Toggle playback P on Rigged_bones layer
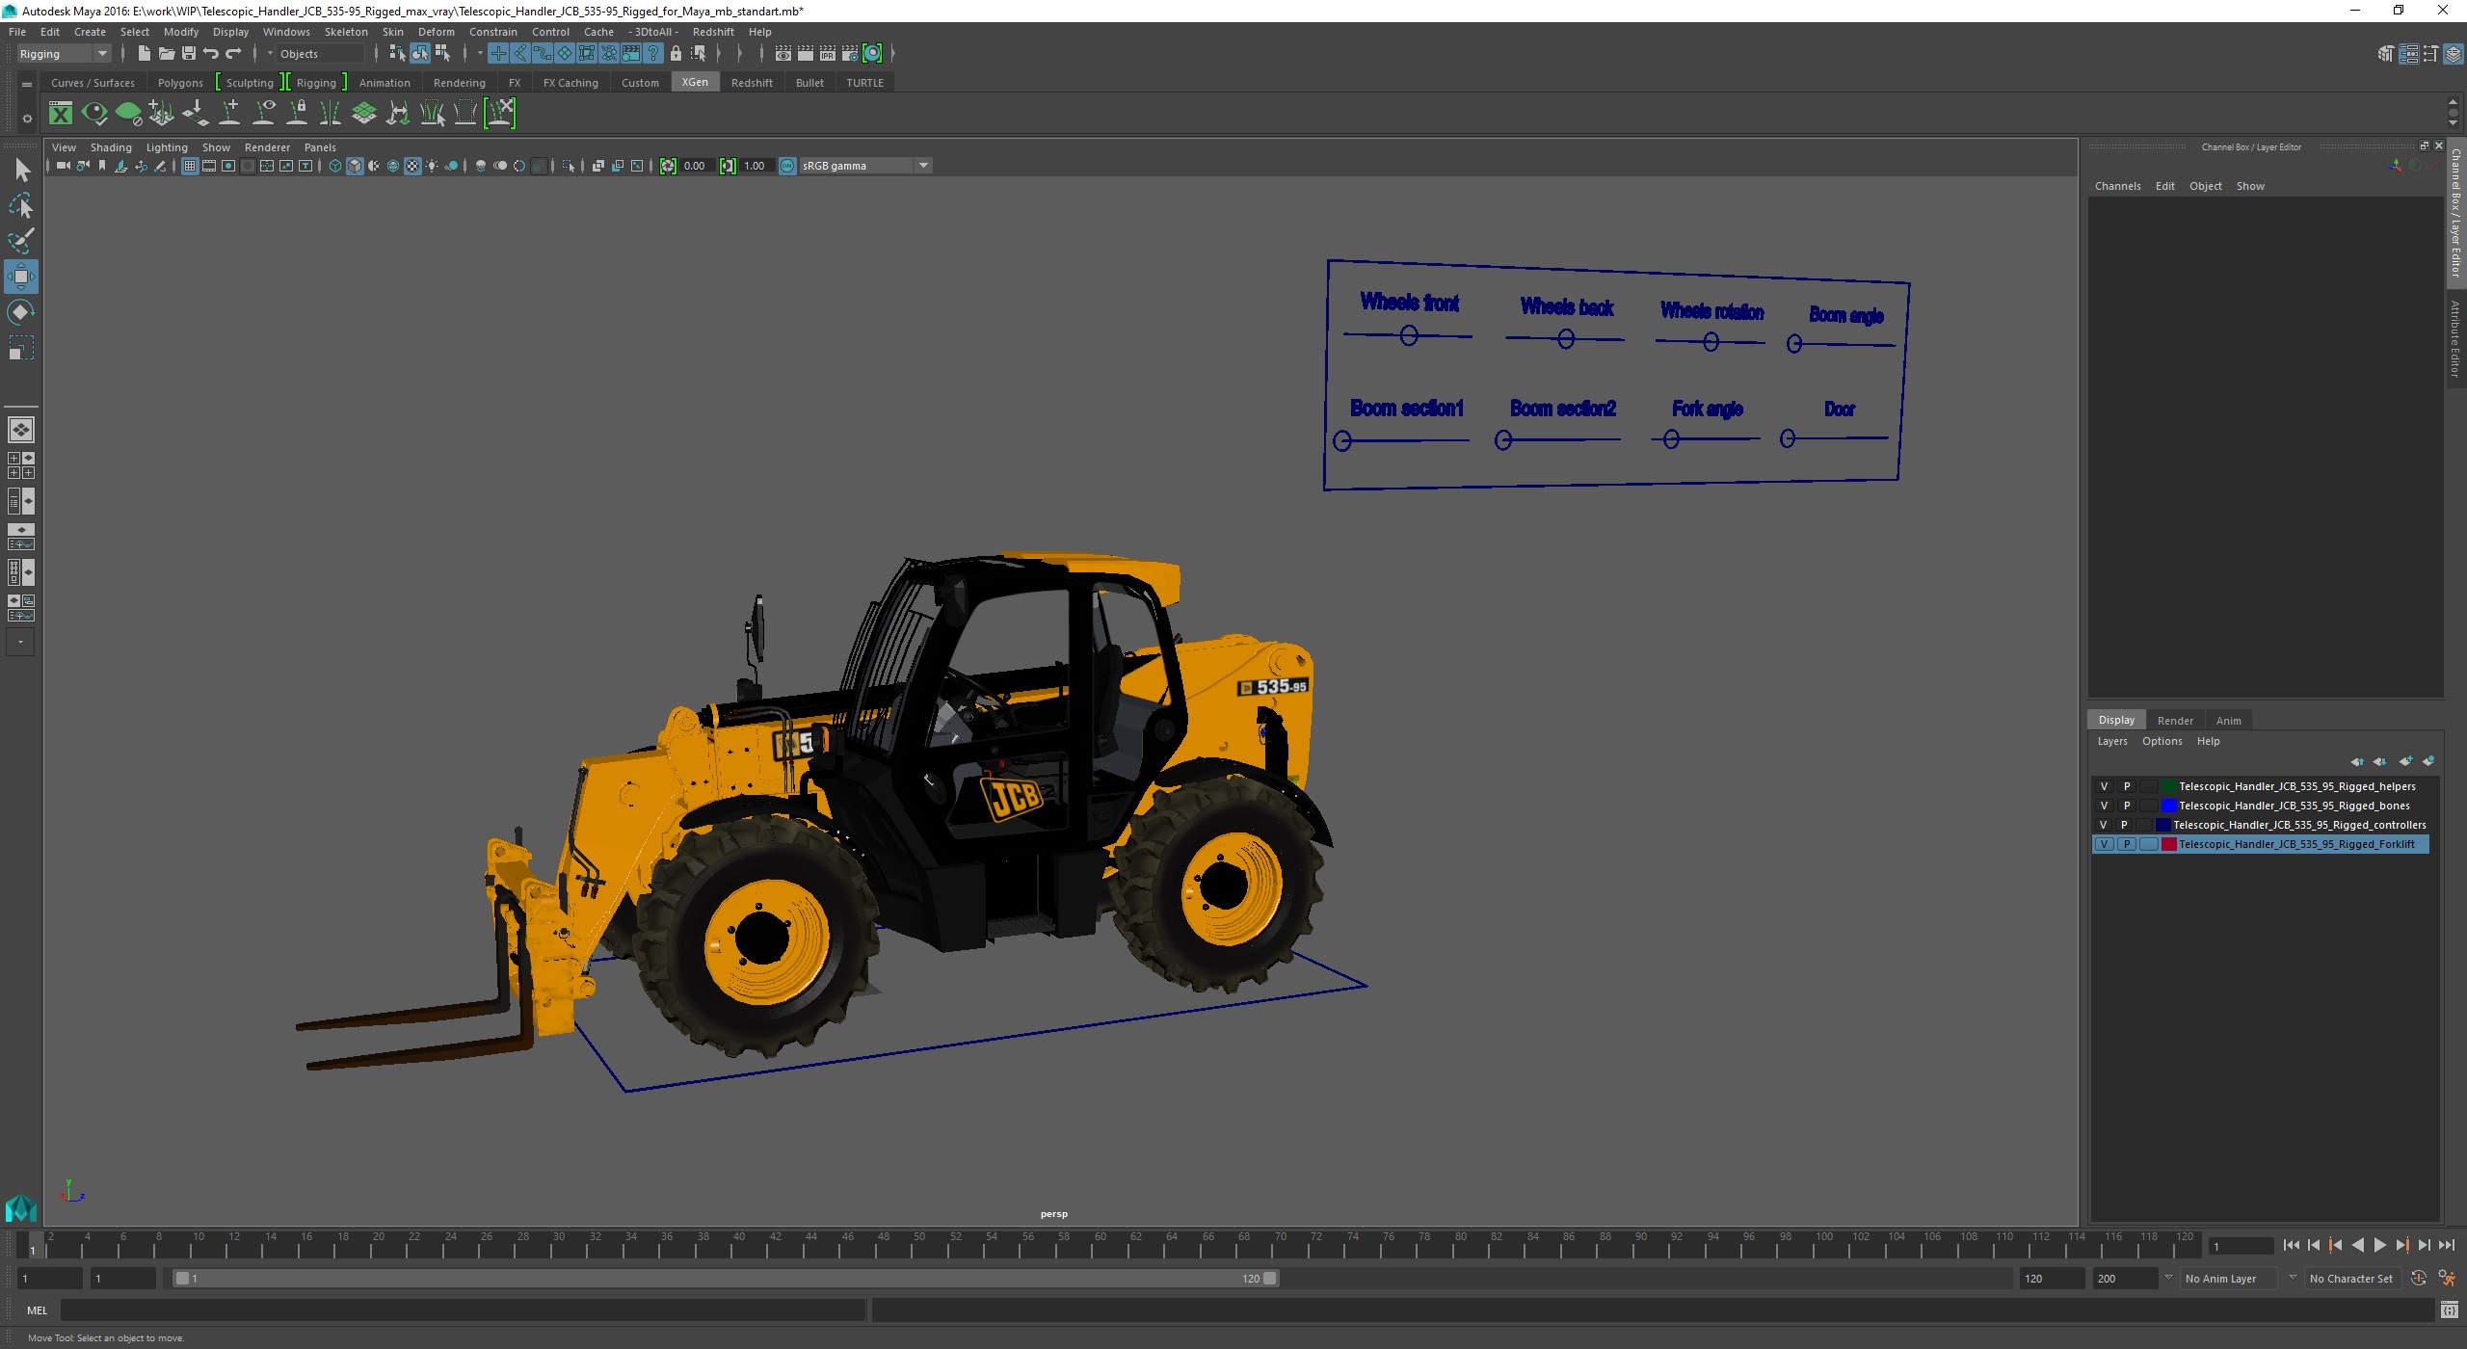The width and height of the screenshot is (2467, 1349). point(2127,806)
